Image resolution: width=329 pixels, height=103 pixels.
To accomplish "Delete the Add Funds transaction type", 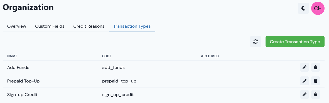I will click(x=316, y=67).
